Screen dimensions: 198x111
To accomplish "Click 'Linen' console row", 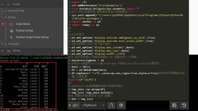I will pos(24,107).
